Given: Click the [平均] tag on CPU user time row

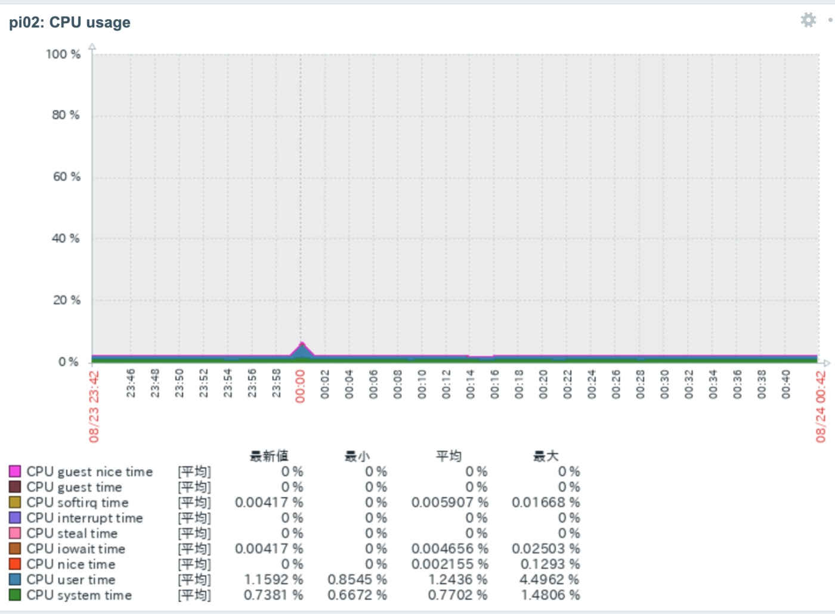Looking at the screenshot, I should tap(194, 579).
